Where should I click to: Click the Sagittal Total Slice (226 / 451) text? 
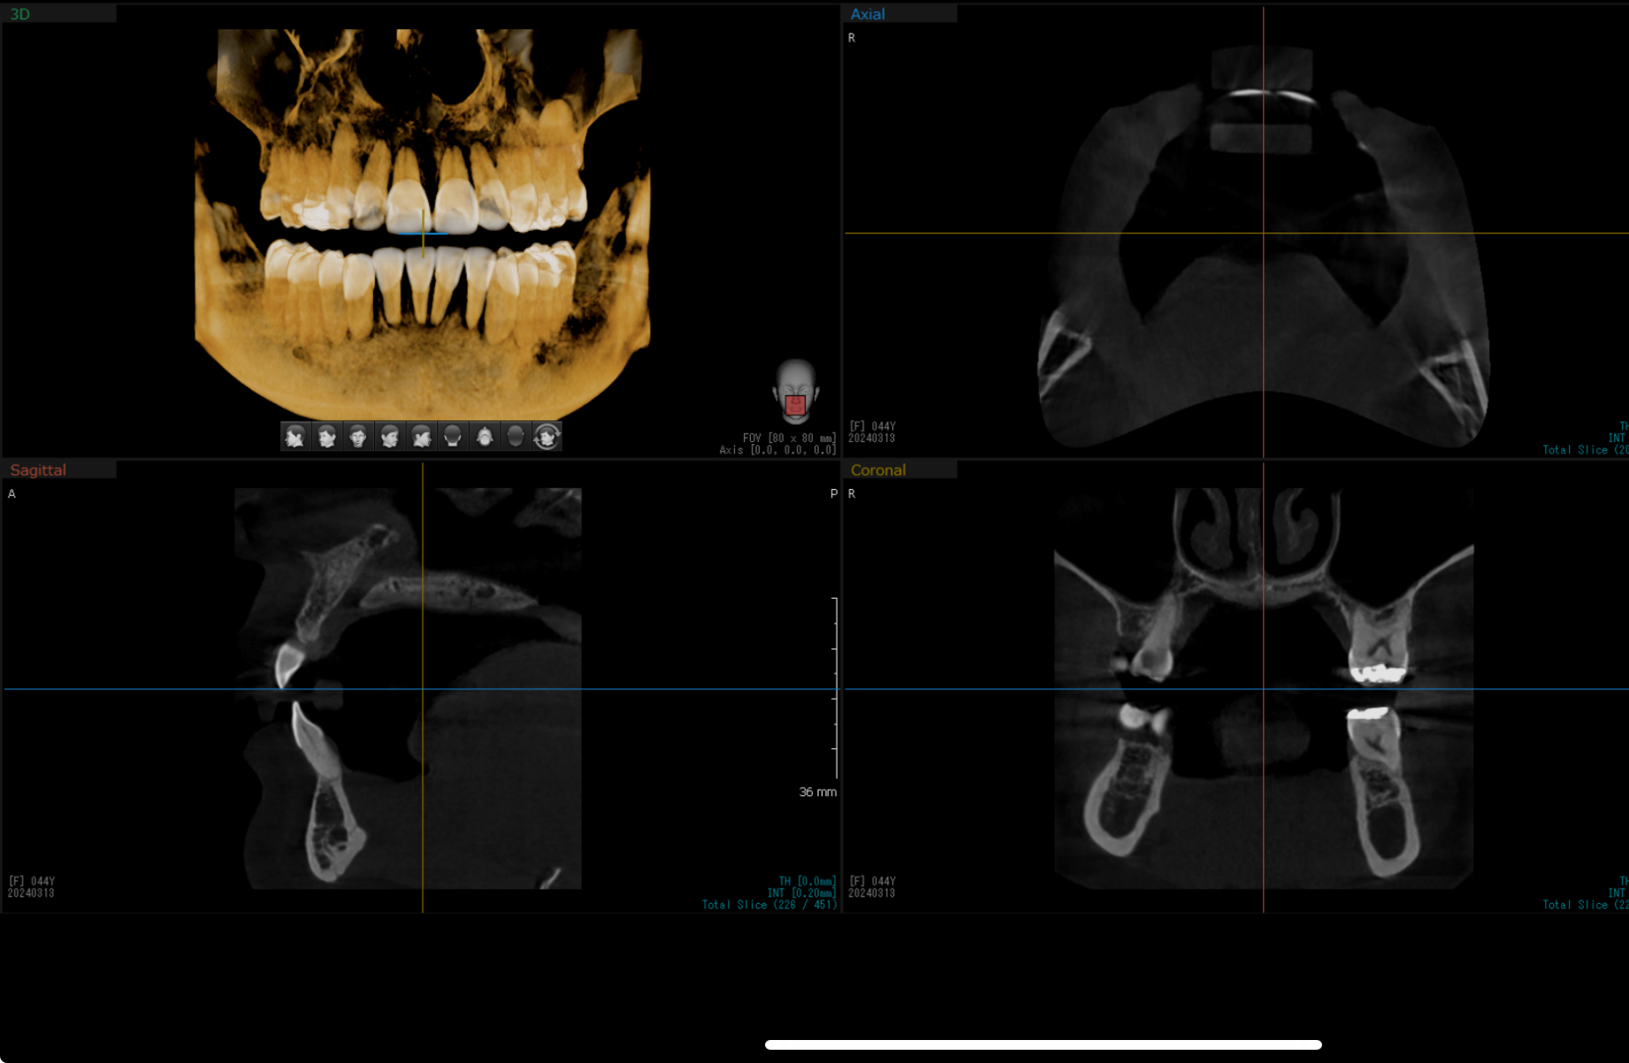[x=769, y=905]
